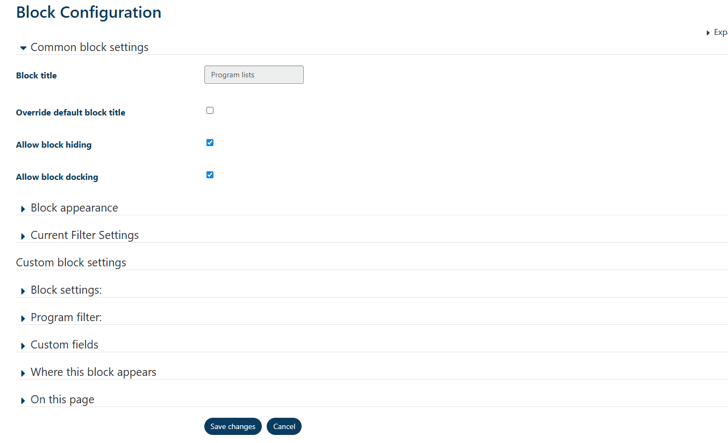The image size is (728, 443).
Task: Click the triangle icon beside Custom fields
Action: pyautogui.click(x=23, y=345)
